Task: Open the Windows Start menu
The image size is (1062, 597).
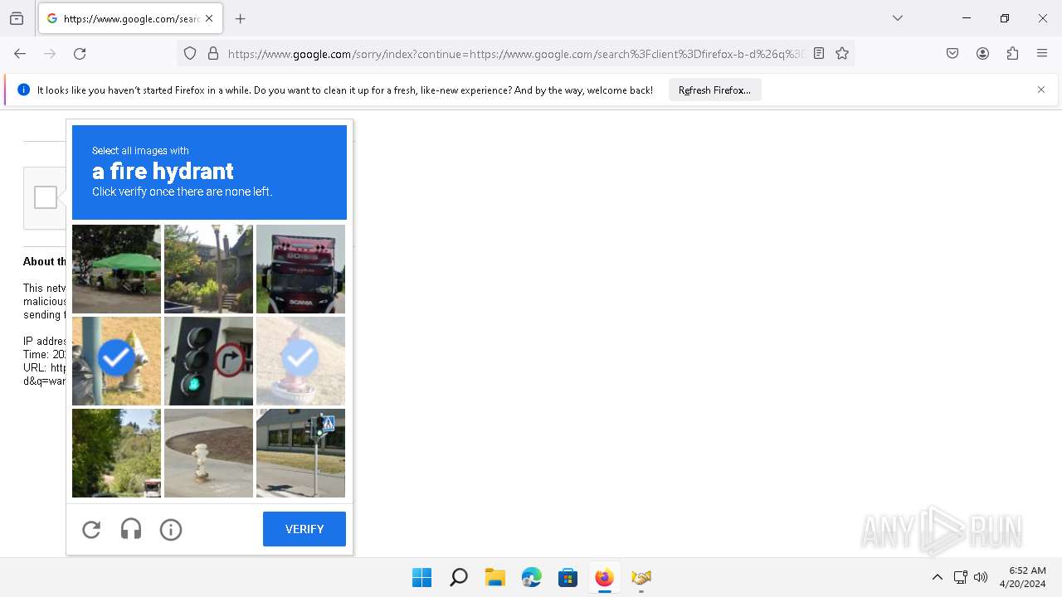Action: coord(421,577)
